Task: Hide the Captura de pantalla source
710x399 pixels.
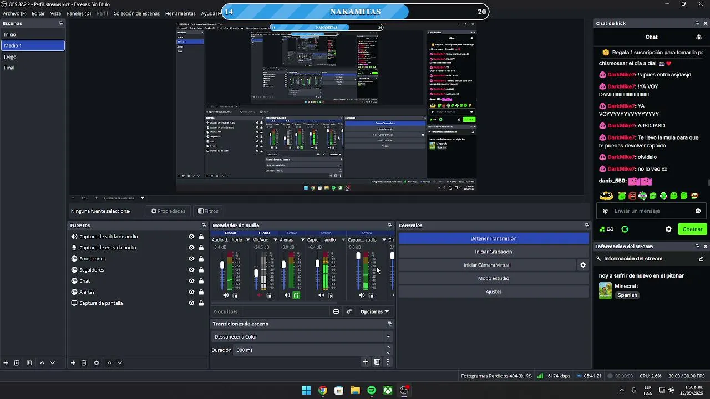Action: coord(191,303)
